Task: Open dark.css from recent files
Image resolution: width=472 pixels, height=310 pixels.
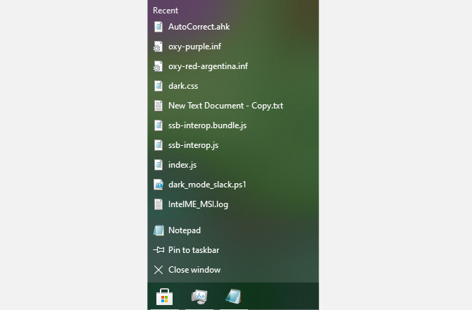Action: pos(233,86)
